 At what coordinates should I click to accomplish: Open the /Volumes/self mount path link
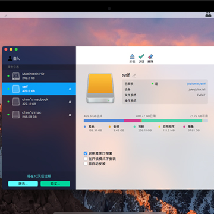pyautogui.click(x=196, y=84)
